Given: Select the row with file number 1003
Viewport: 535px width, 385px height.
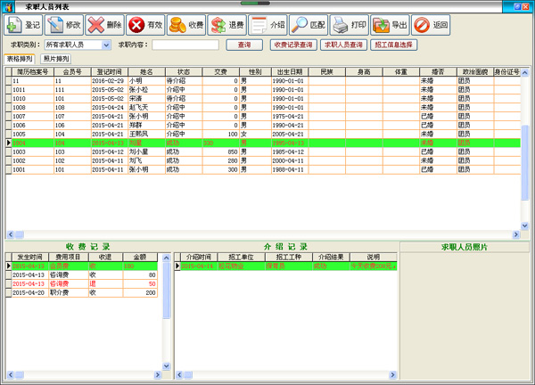Looking at the screenshot, I should tap(263, 152).
